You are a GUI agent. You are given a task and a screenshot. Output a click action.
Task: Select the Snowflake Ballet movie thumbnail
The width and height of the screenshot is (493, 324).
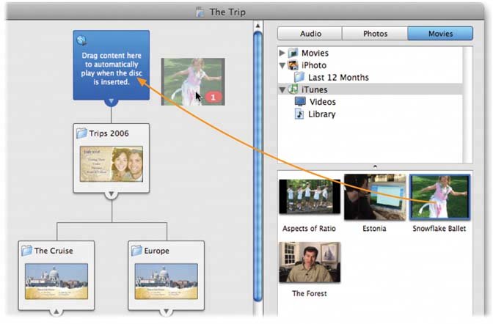point(439,197)
